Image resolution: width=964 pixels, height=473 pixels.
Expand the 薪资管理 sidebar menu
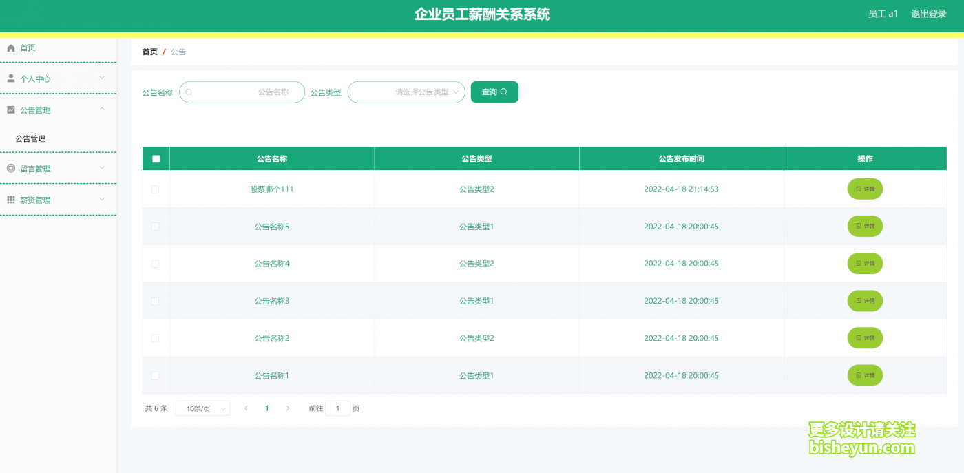pyautogui.click(x=58, y=200)
